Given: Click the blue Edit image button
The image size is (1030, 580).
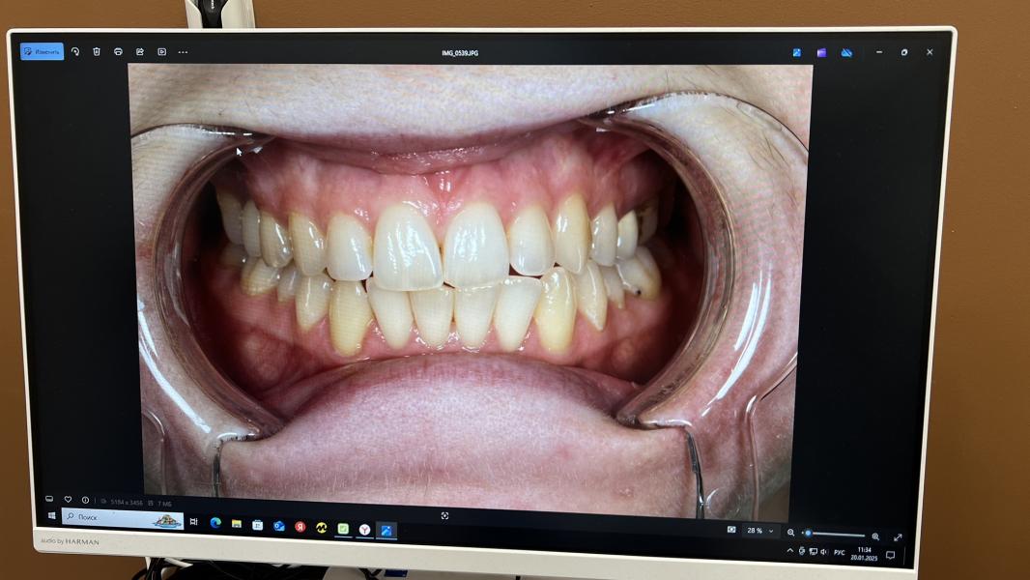Looking at the screenshot, I should point(43,51).
